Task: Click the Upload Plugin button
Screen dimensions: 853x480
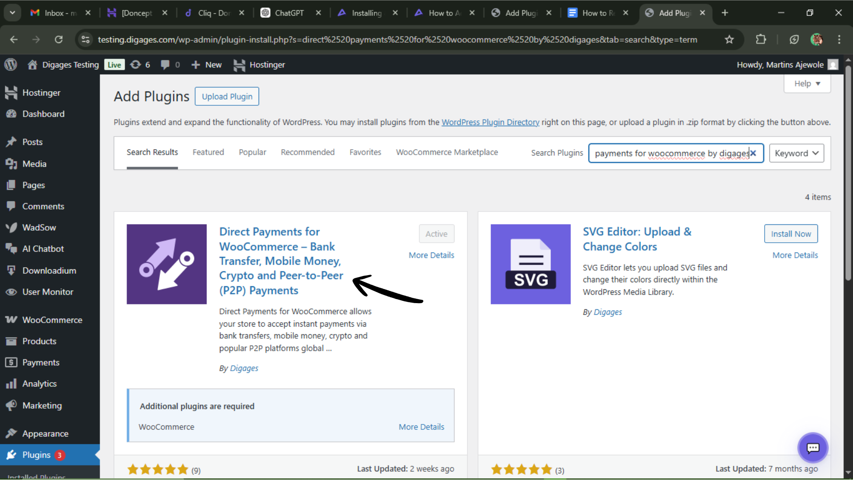Action: pos(227,96)
